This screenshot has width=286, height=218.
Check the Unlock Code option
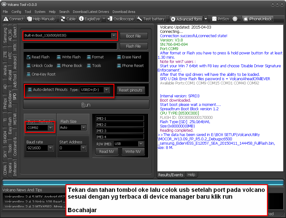(29, 66)
